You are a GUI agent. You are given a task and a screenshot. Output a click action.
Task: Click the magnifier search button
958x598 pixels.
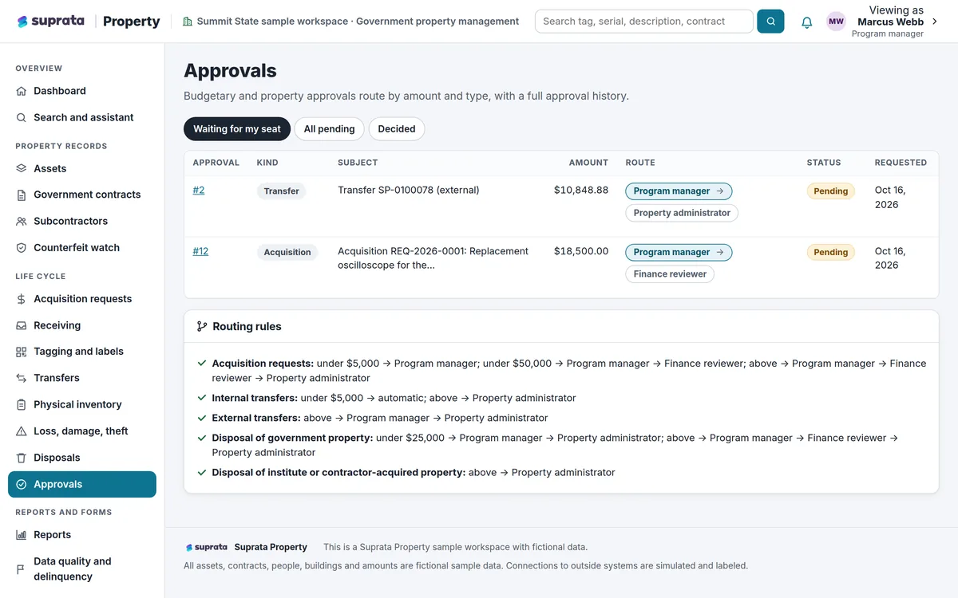coord(770,22)
